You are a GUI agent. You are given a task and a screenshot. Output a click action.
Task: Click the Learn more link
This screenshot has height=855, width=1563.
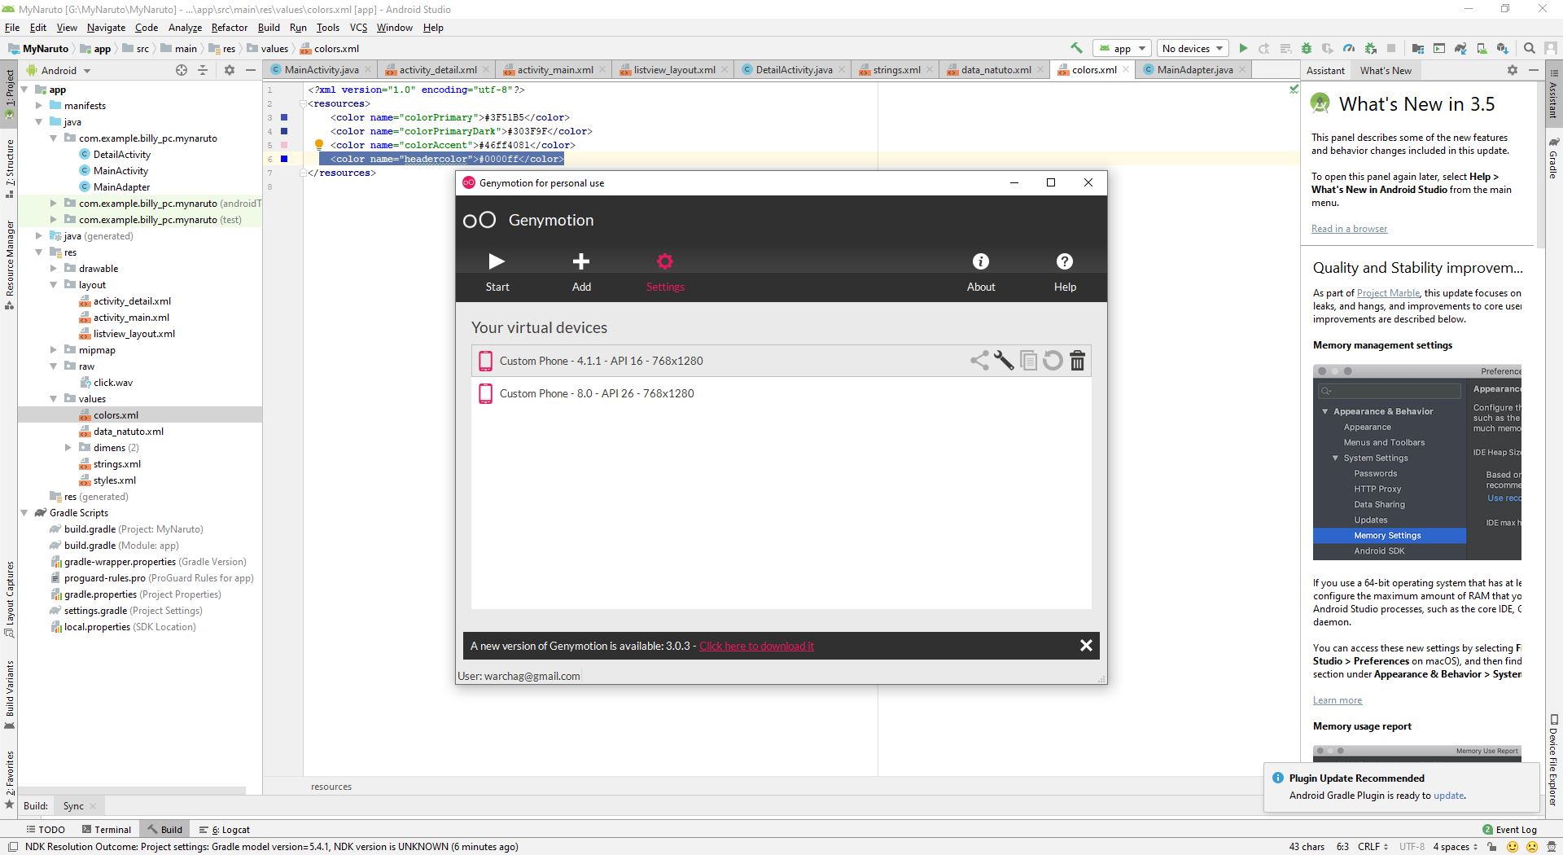pos(1337,700)
